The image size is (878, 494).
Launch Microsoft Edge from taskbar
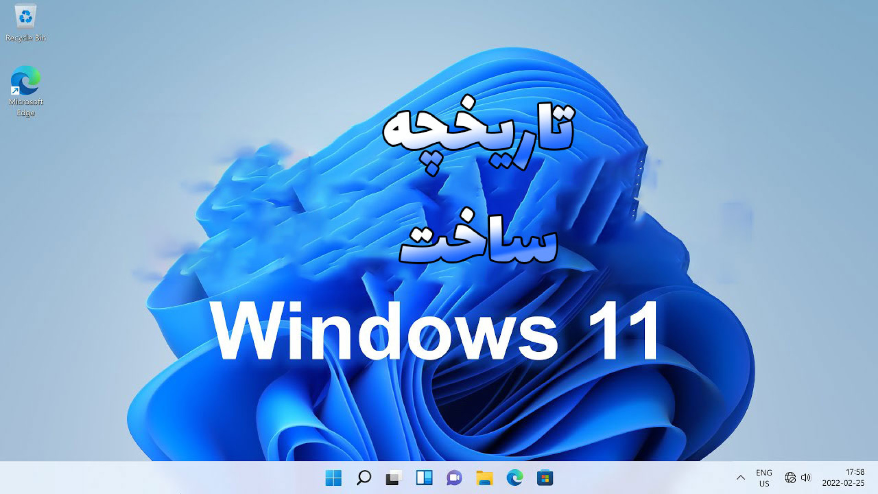click(514, 478)
